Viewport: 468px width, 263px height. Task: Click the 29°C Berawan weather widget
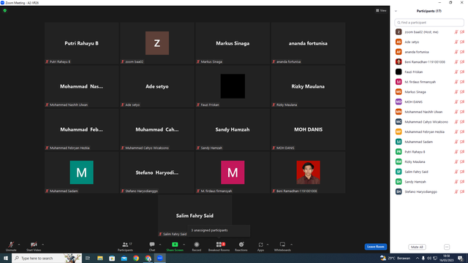(395, 258)
